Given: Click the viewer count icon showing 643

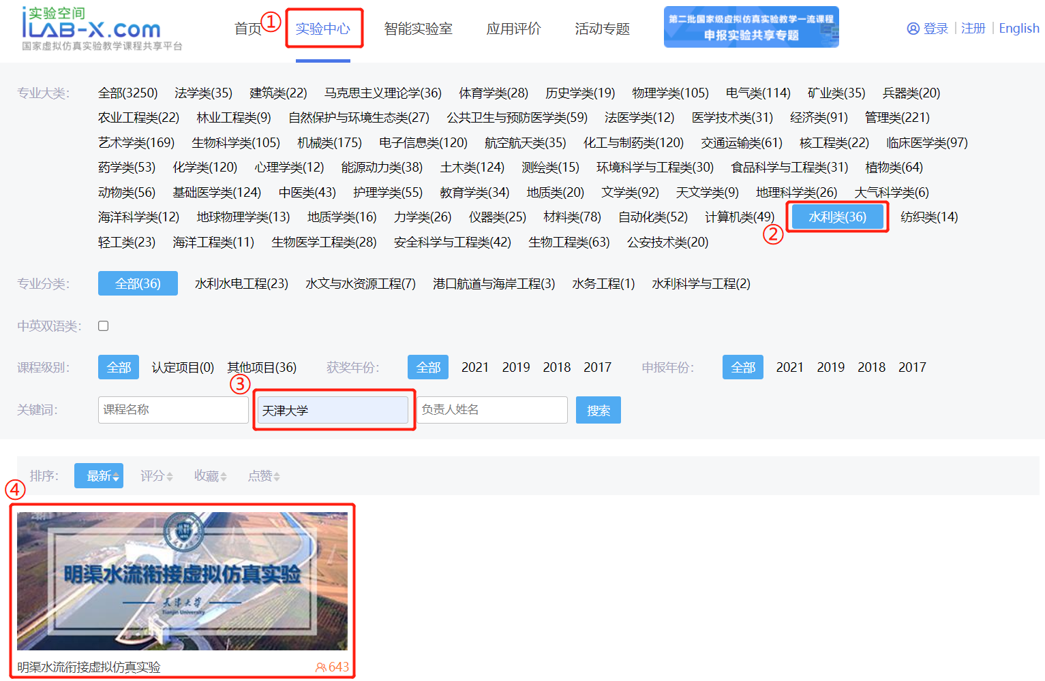Looking at the screenshot, I should (x=320, y=667).
